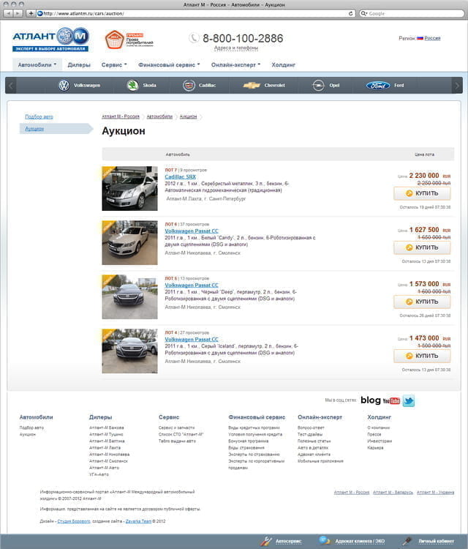Click the Russia flag icon

(420, 38)
